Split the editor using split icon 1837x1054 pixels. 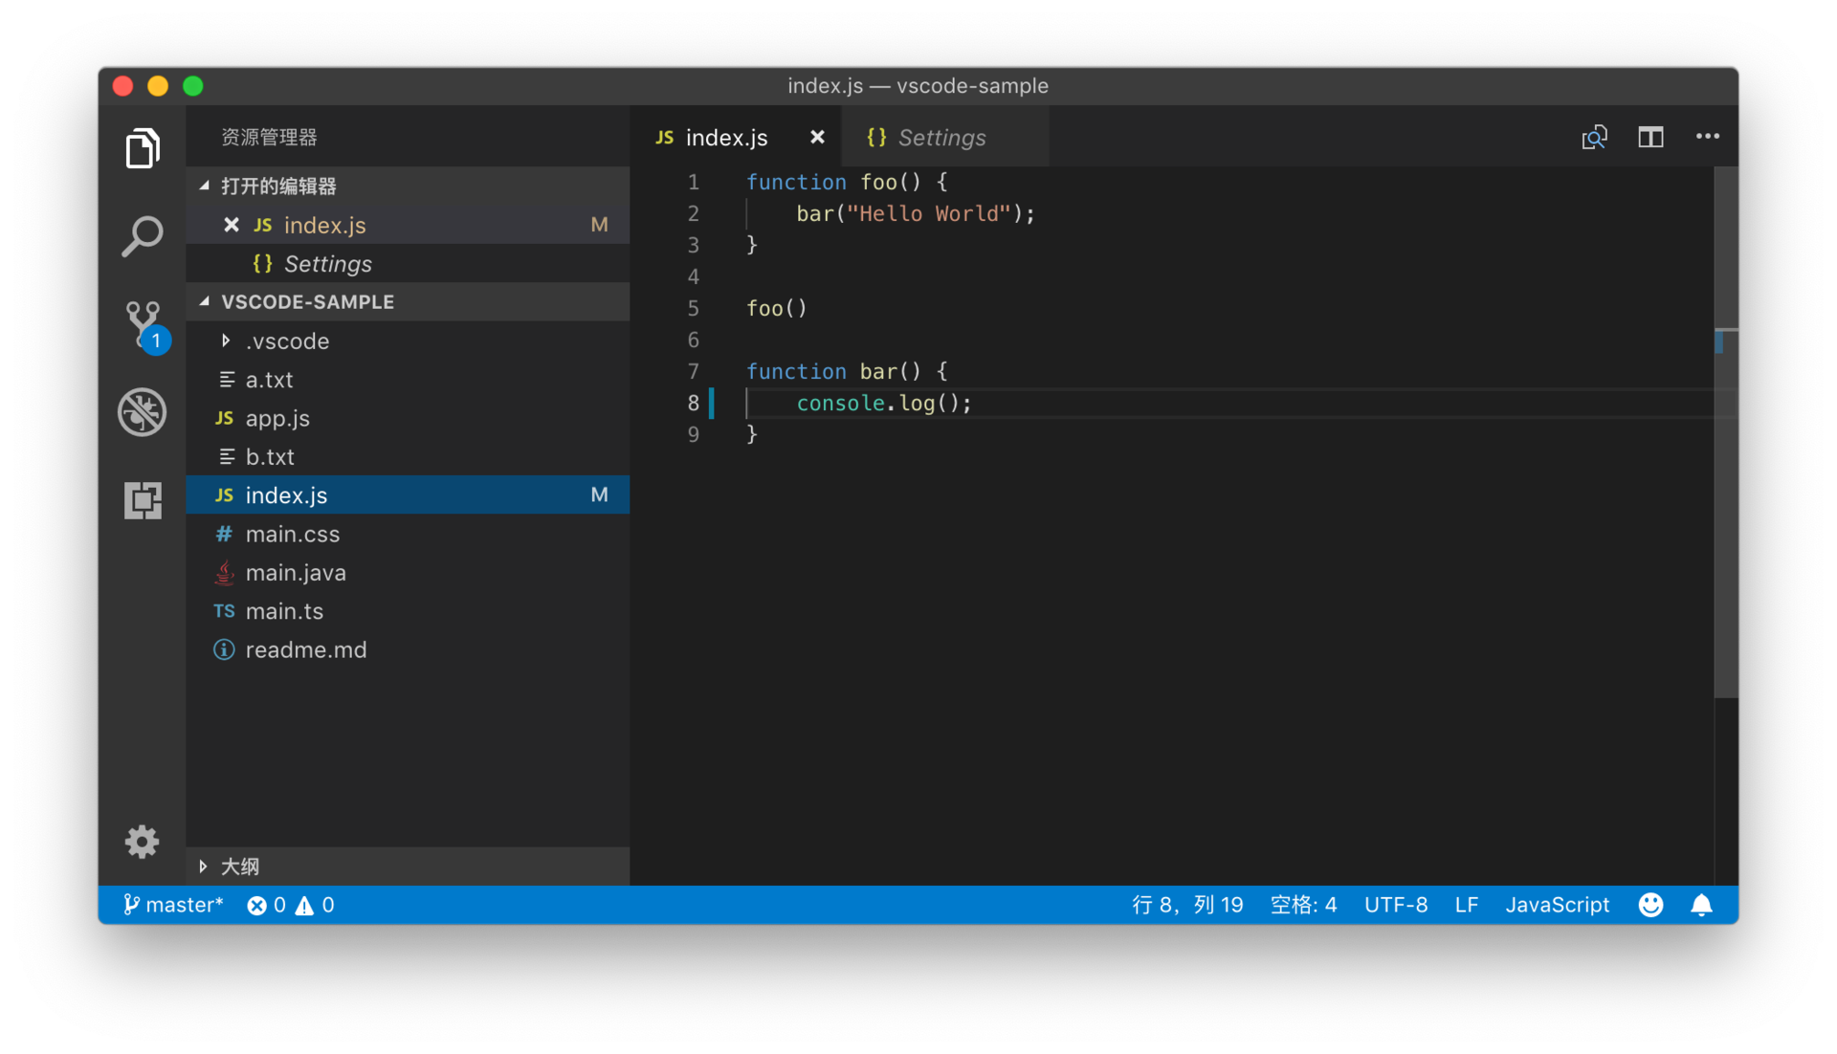pyautogui.click(x=1650, y=137)
